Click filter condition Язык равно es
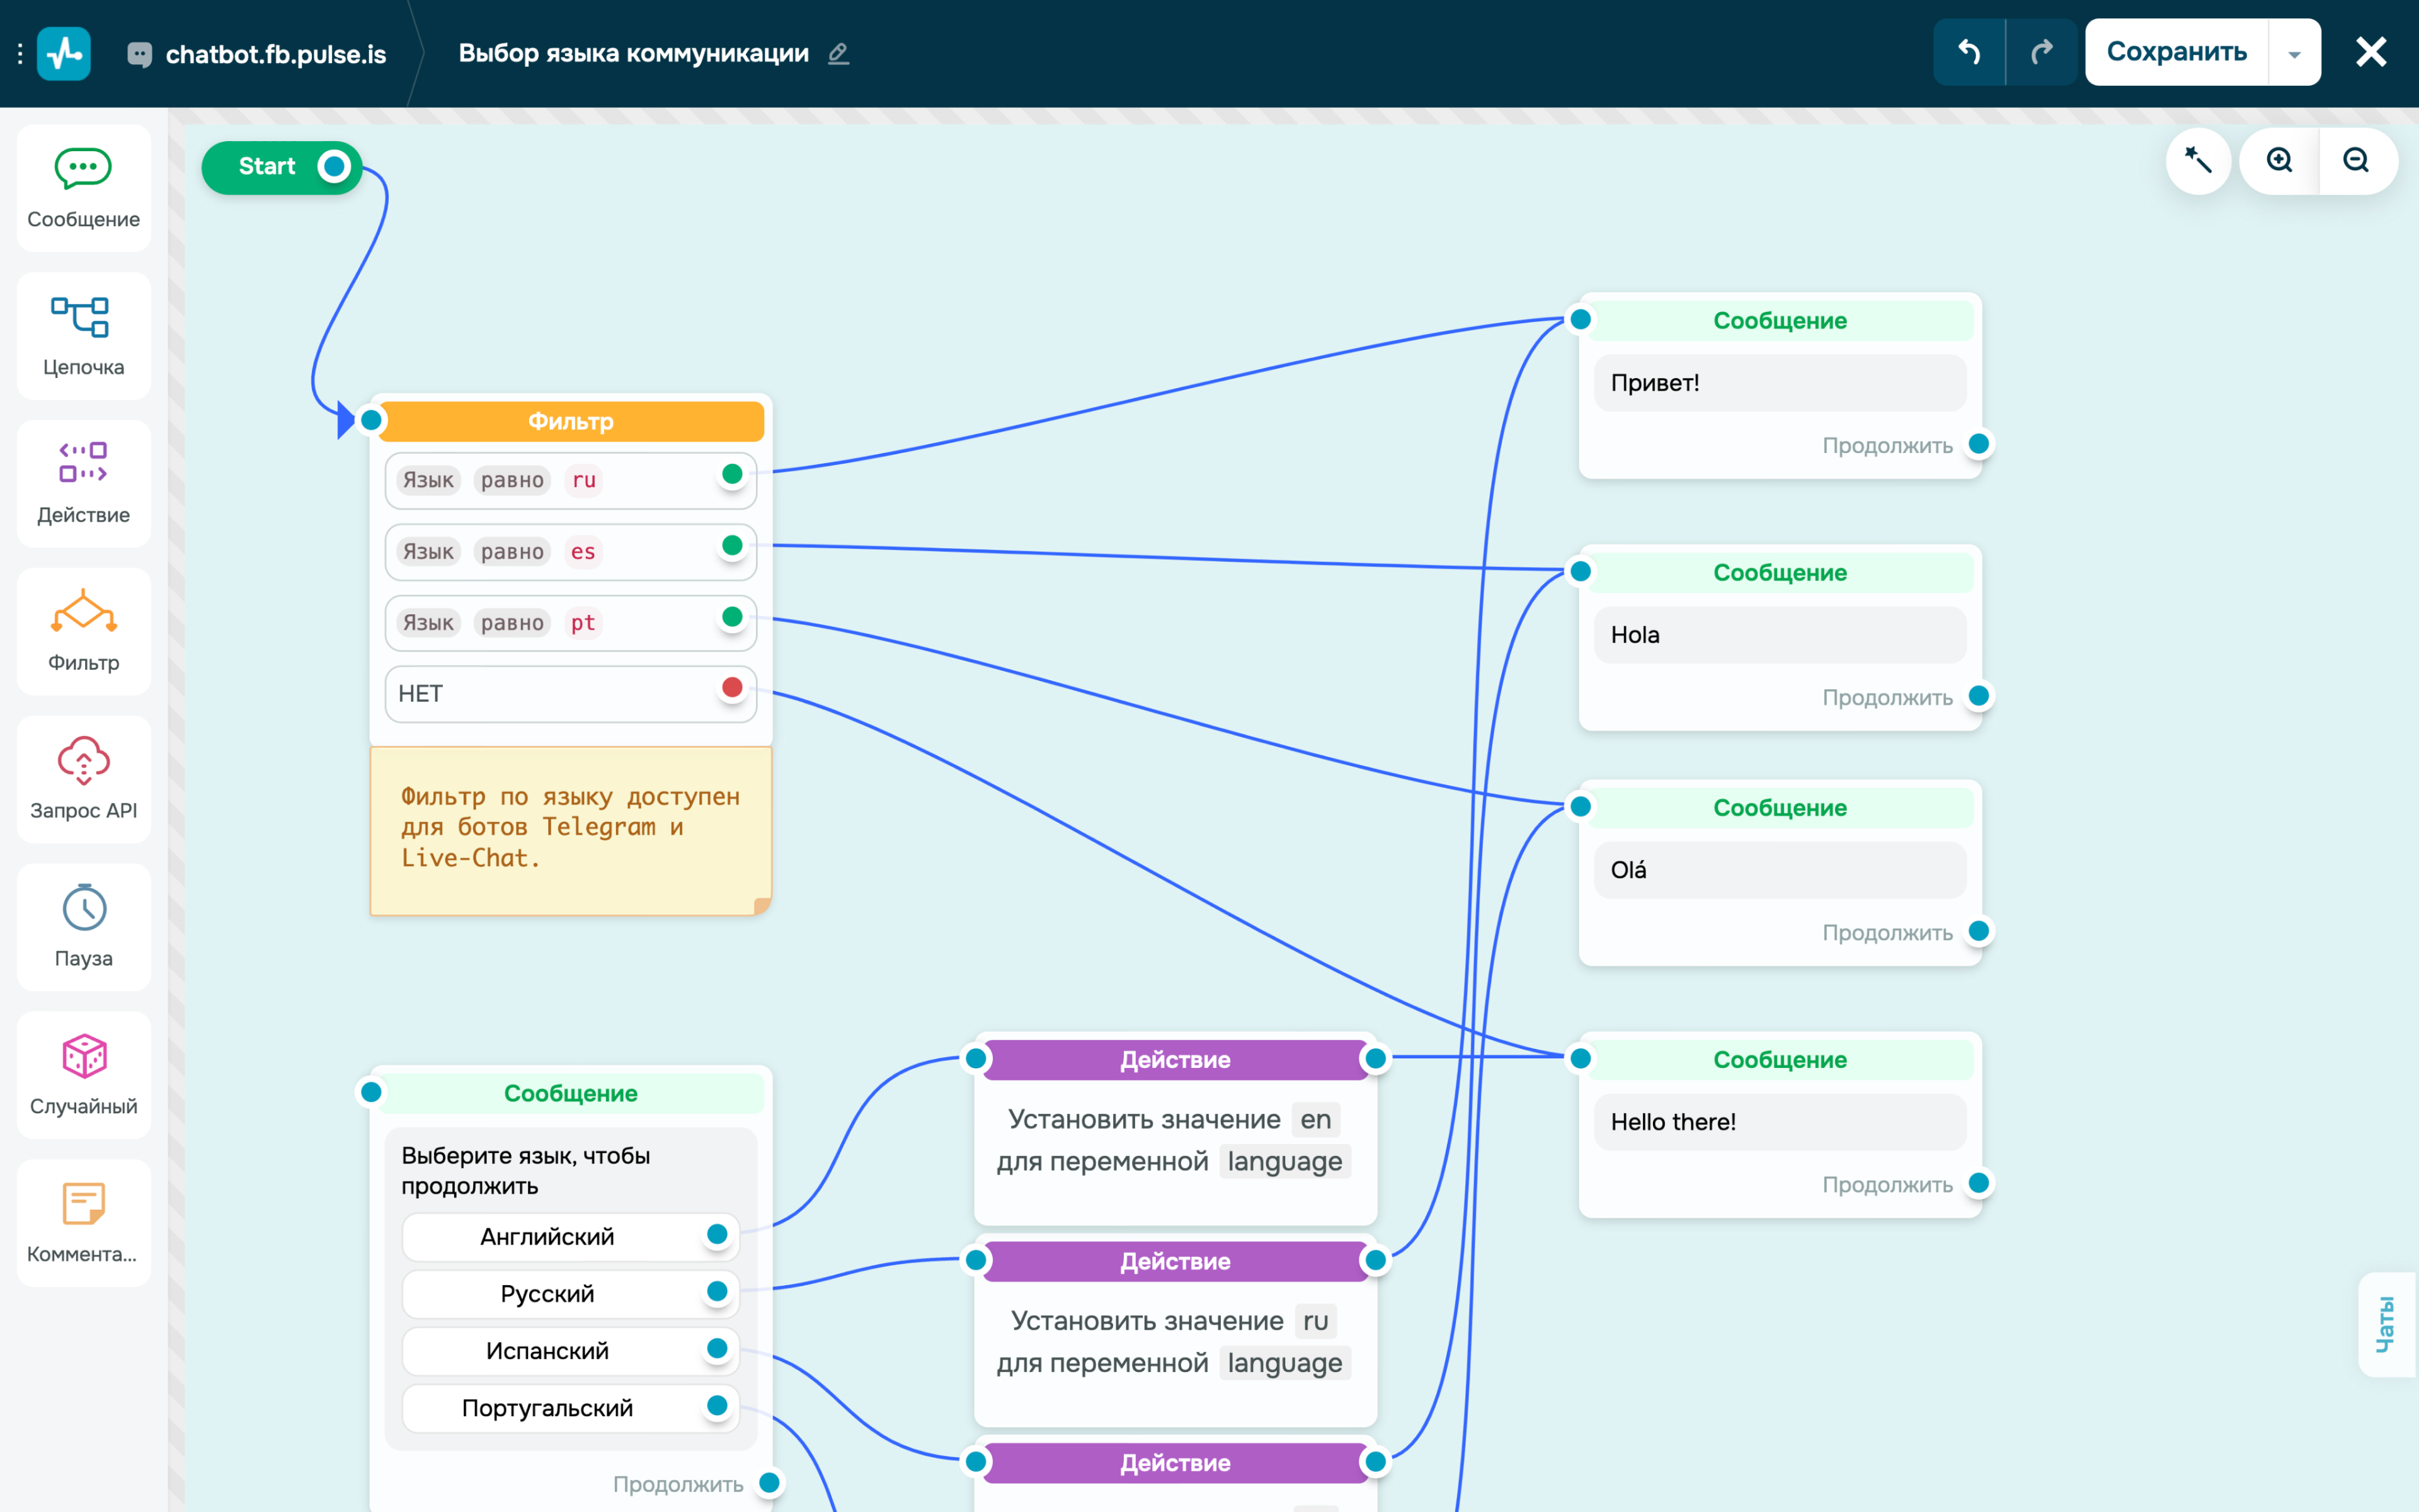This screenshot has width=2419, height=1512. 571,552
